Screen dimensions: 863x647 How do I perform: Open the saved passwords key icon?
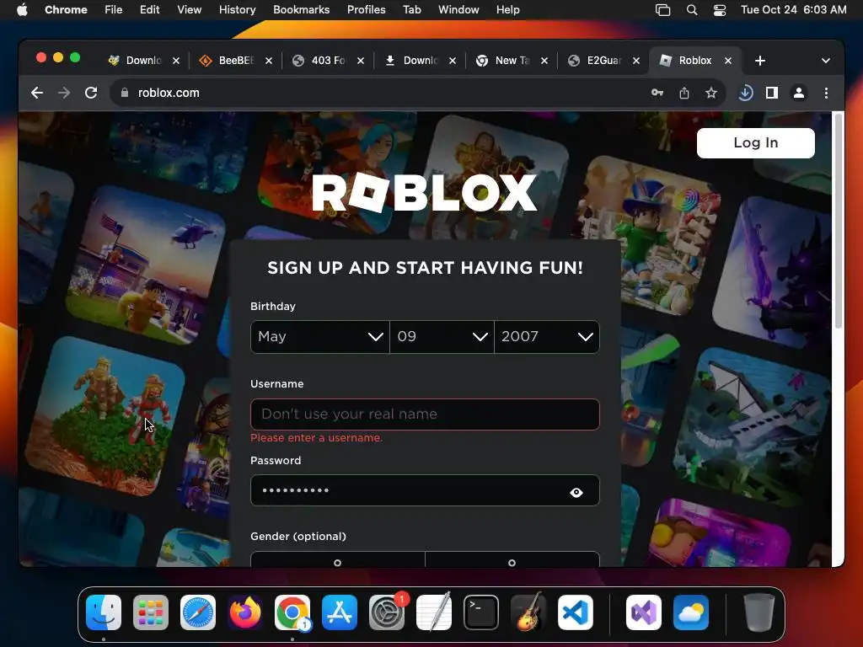[x=657, y=93]
